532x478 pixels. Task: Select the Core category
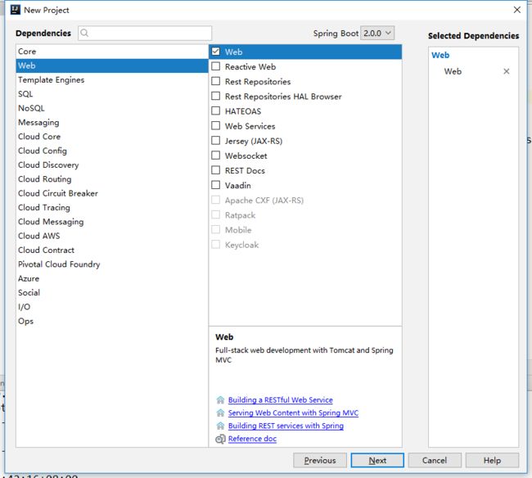pyautogui.click(x=112, y=52)
